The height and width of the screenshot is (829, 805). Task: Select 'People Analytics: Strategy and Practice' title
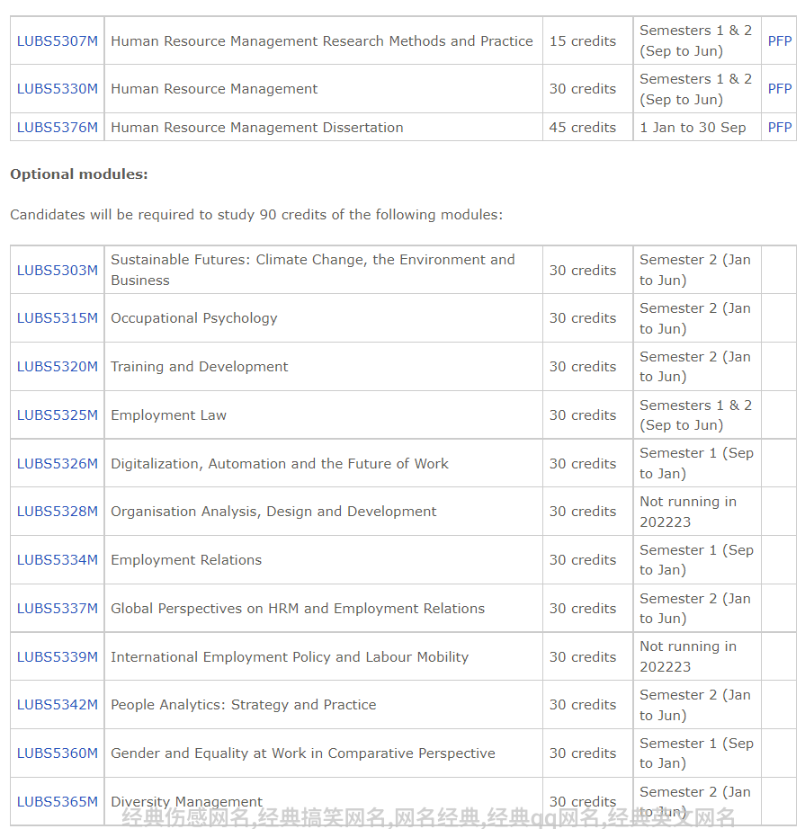tap(243, 705)
